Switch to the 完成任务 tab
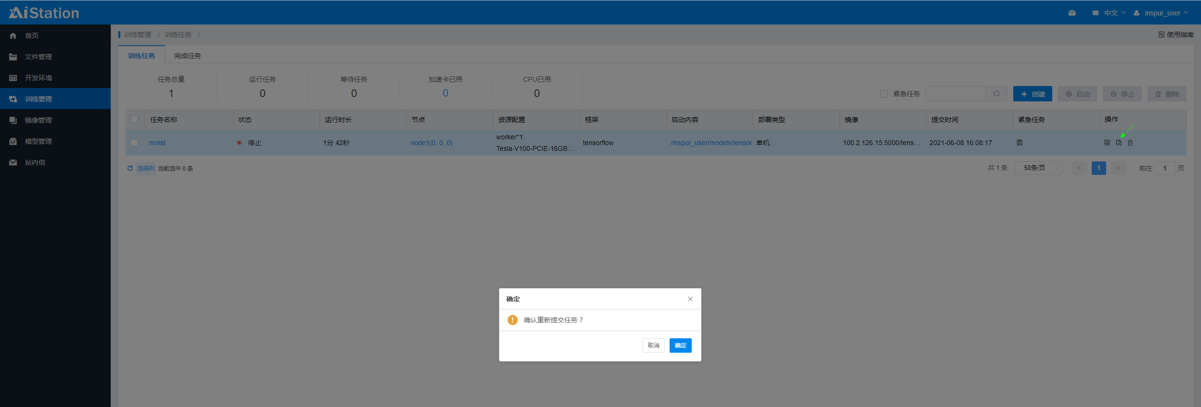Viewport: 1201px width, 407px height. (187, 56)
